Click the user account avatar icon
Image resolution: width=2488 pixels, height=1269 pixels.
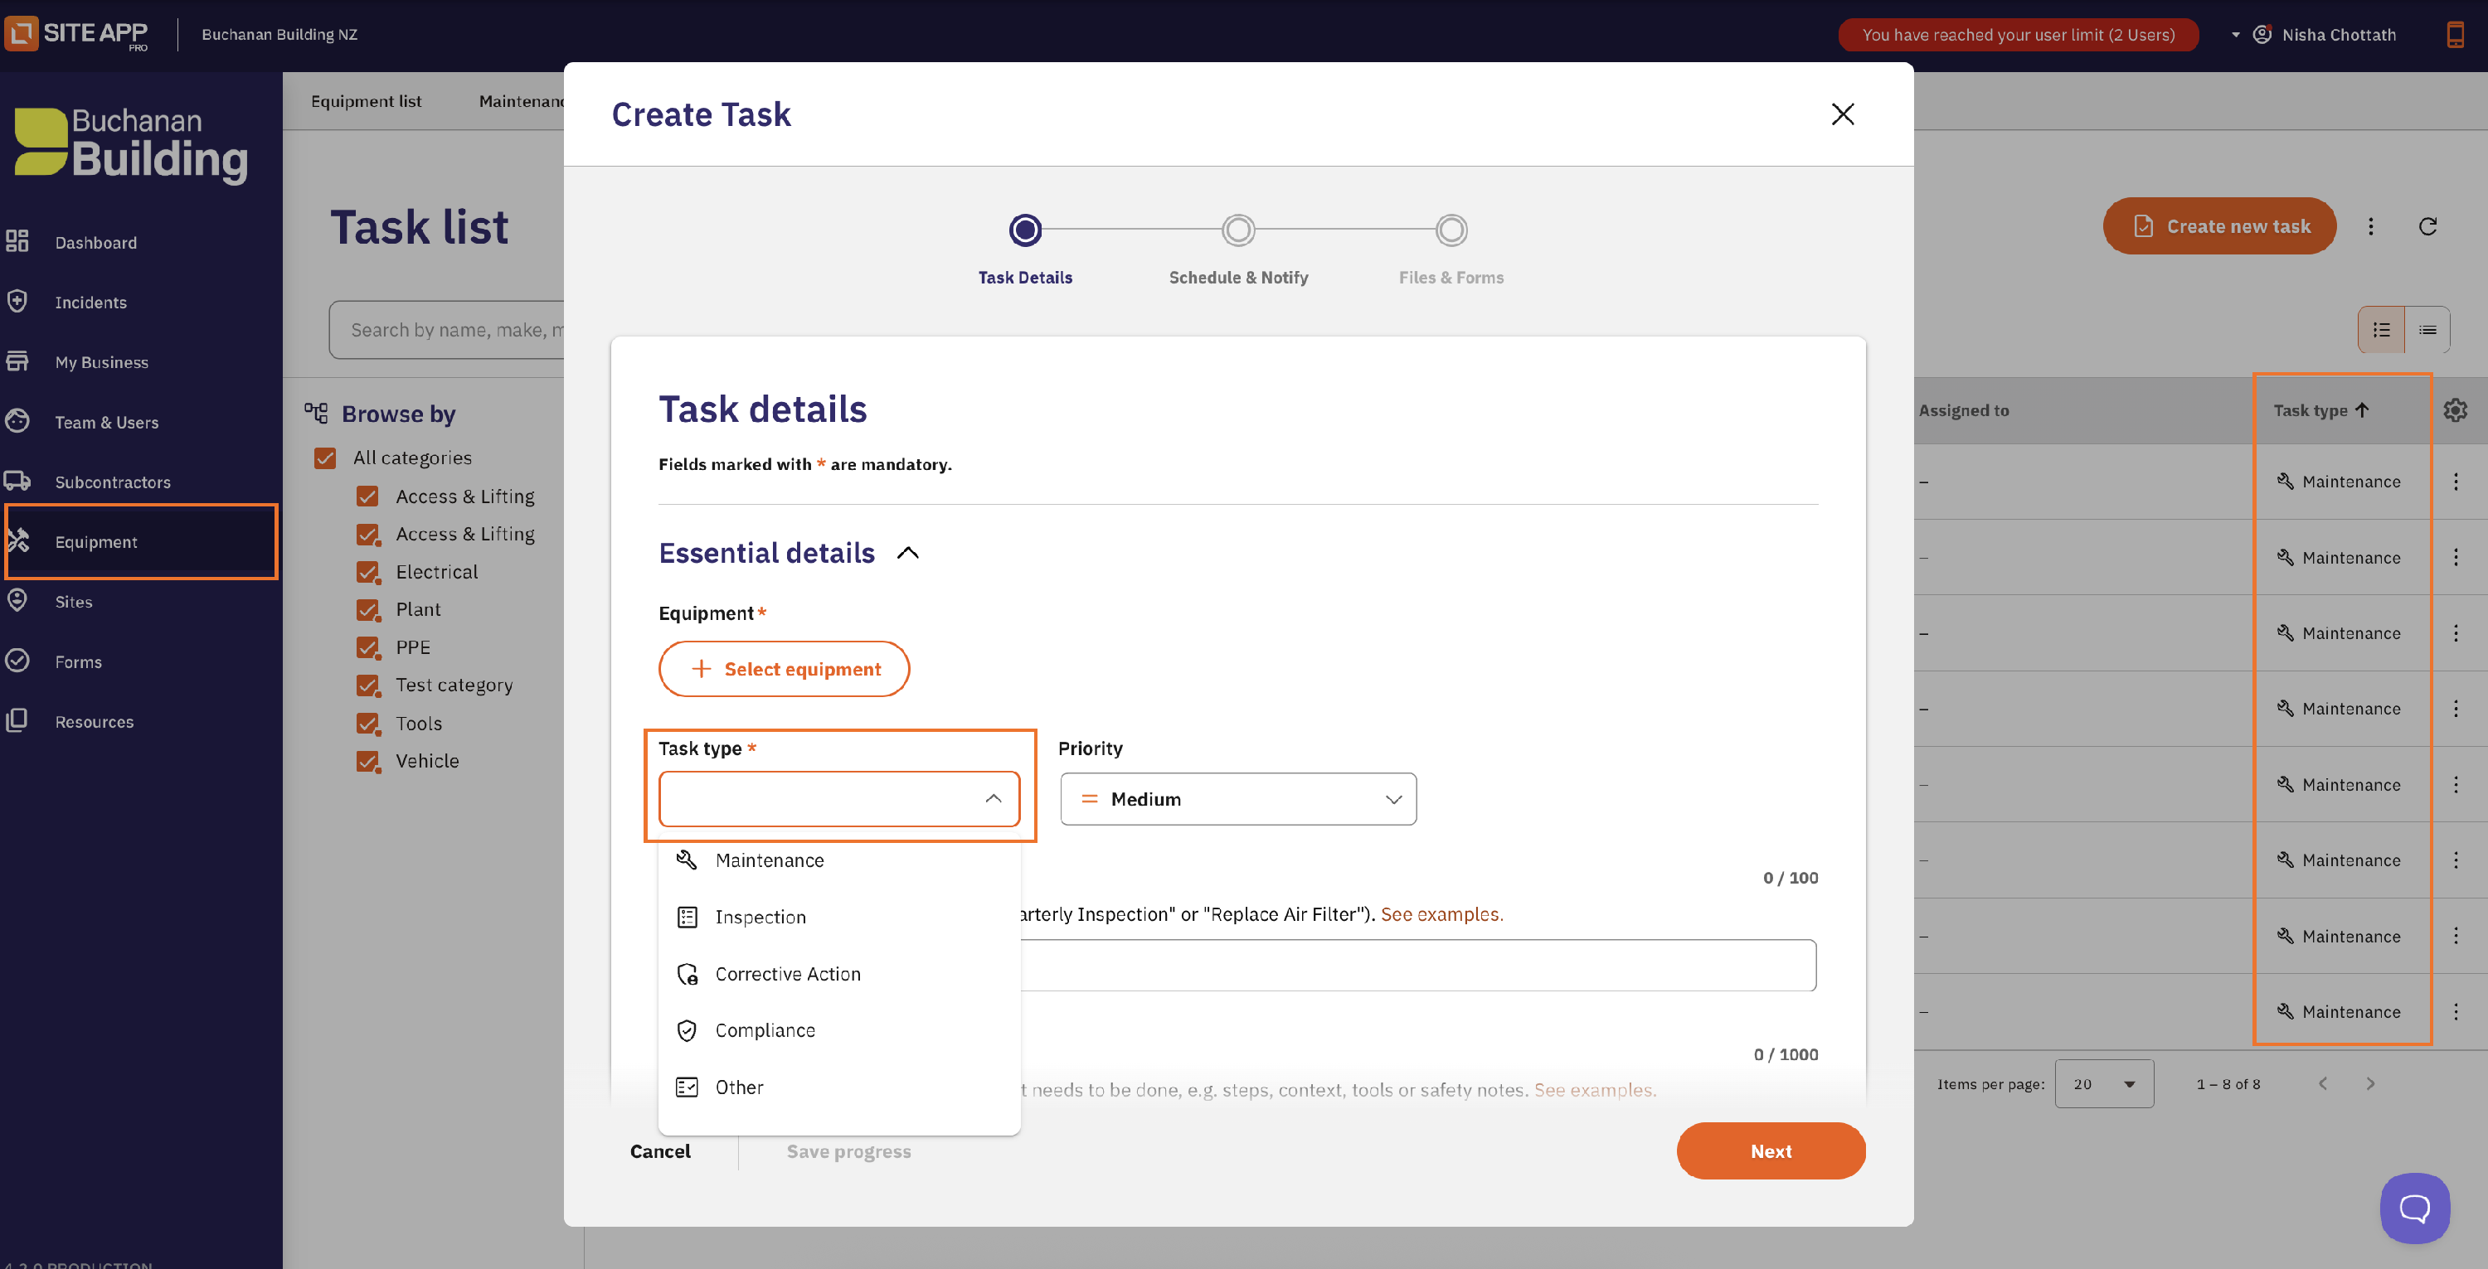2262,35
